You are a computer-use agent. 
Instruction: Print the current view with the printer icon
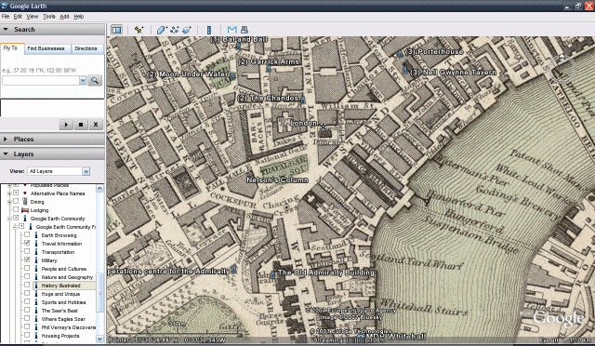(x=245, y=30)
